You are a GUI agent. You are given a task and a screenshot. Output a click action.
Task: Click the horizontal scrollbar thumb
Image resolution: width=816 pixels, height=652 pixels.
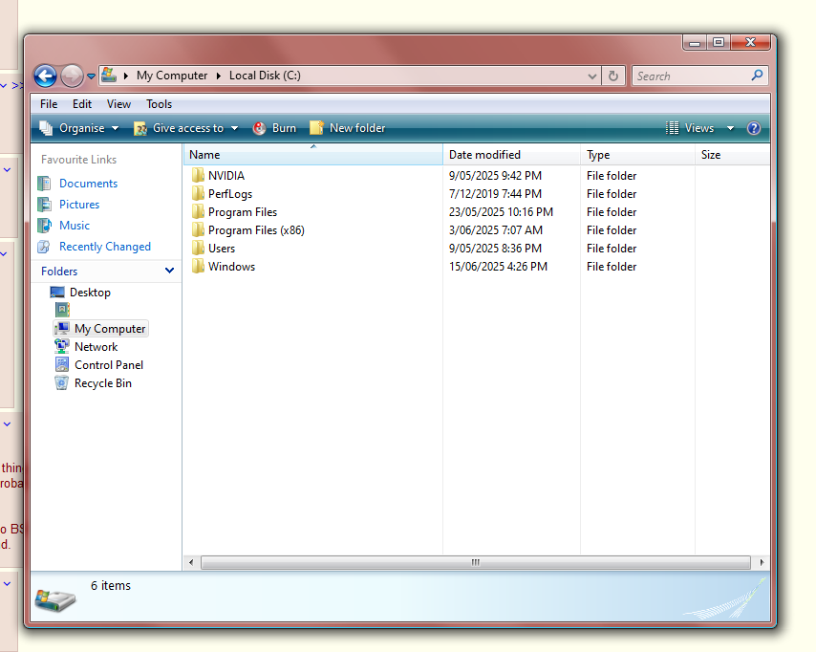click(x=476, y=562)
